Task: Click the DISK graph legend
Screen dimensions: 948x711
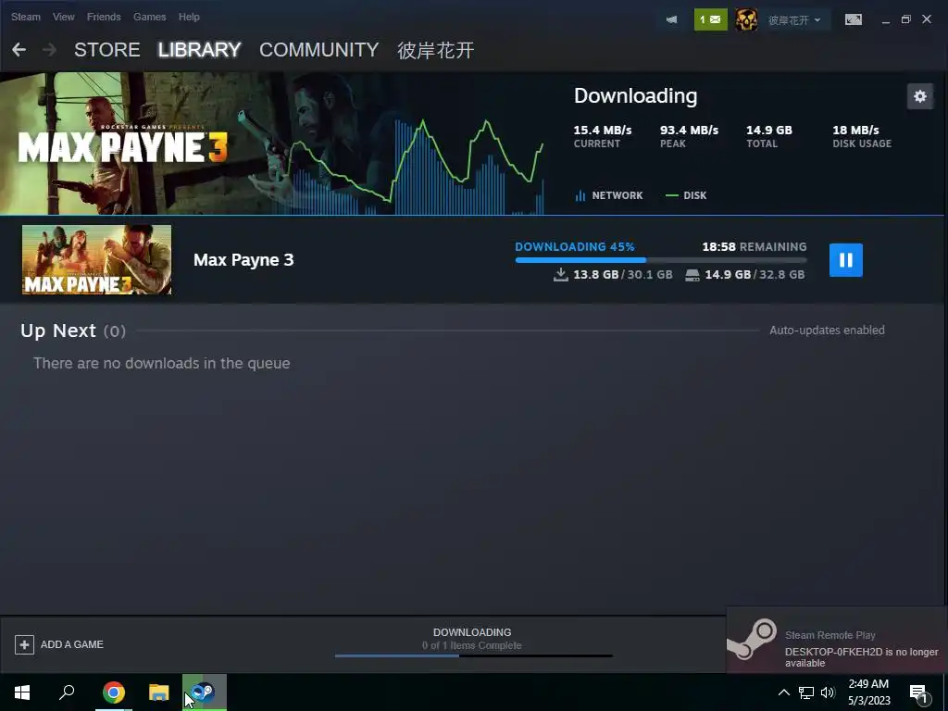Action: click(x=686, y=195)
